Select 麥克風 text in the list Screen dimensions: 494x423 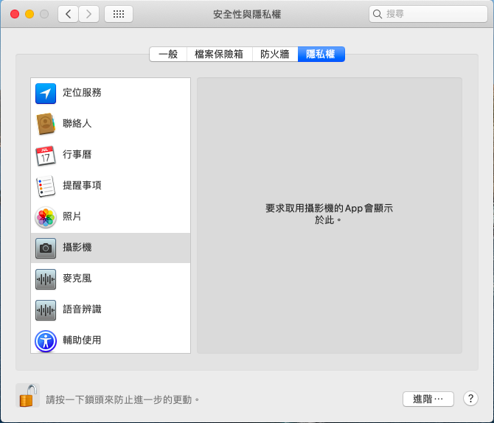[77, 278]
